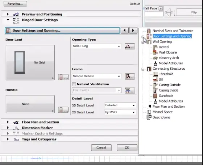Open the Frame Simple Rebate dropdown
Screen dimensions: 203x165
96,76
